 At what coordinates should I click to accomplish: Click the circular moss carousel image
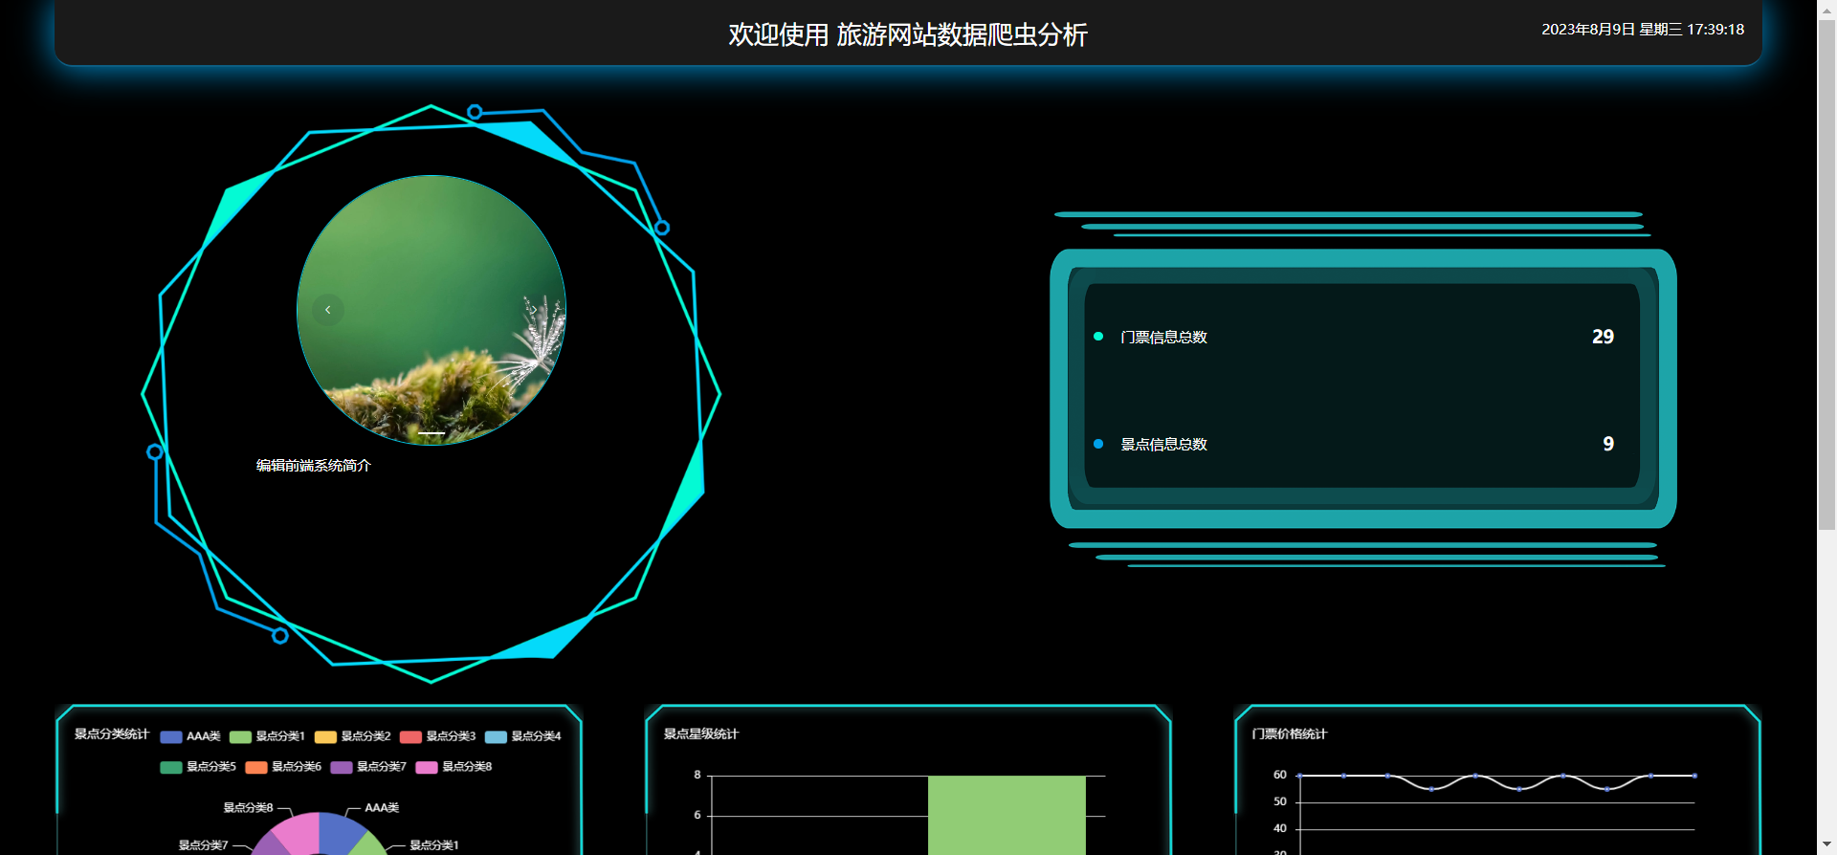(x=432, y=310)
